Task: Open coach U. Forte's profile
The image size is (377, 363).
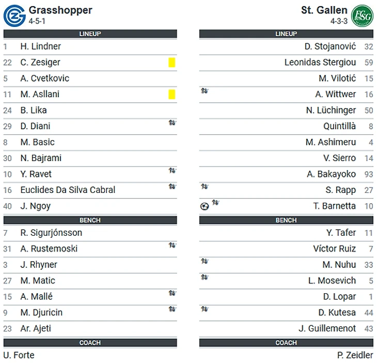Action: coord(19,355)
